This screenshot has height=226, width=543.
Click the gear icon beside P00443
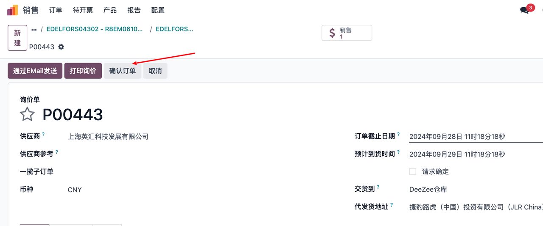point(61,47)
